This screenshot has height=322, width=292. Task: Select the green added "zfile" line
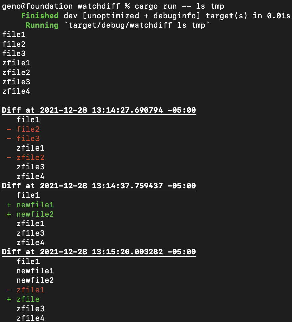coord(28,299)
